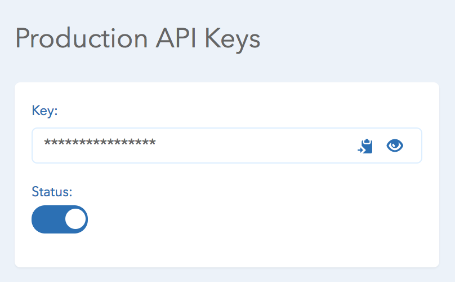Disable the production key Status switch
The image size is (455, 282).
pos(60,219)
